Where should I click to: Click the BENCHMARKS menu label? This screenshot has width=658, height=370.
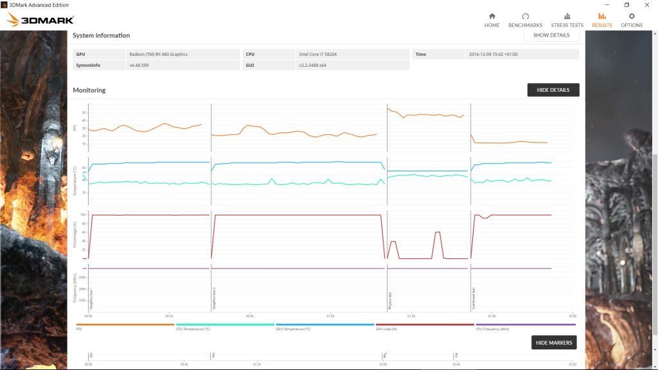pyautogui.click(x=526, y=25)
